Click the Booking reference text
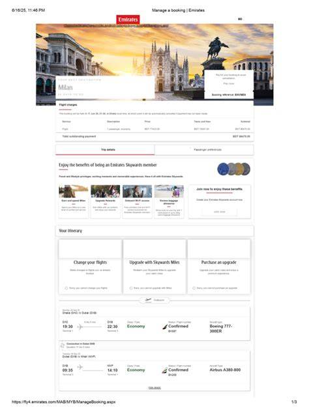Image resolution: width=309 pixels, height=412 pixels. tap(229, 95)
